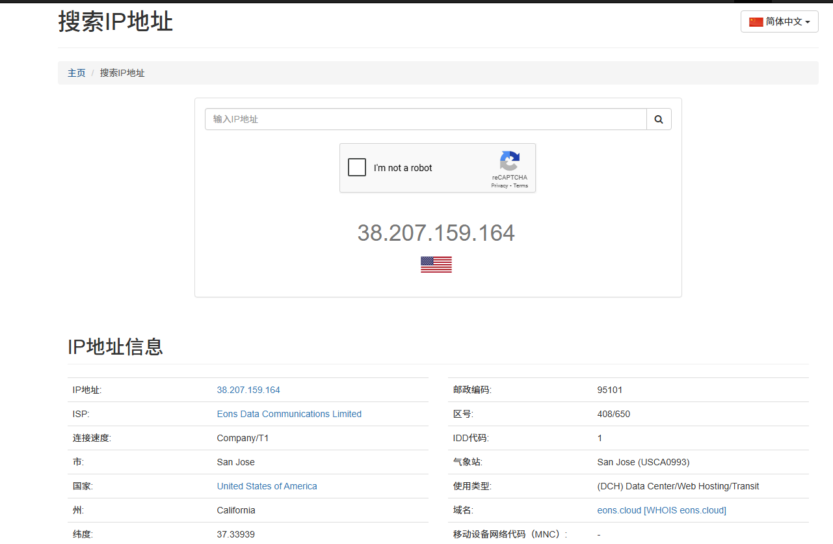Screen dimensions: 833x544
Task: Click the reCAPTCHA Terms link
Action: [520, 185]
